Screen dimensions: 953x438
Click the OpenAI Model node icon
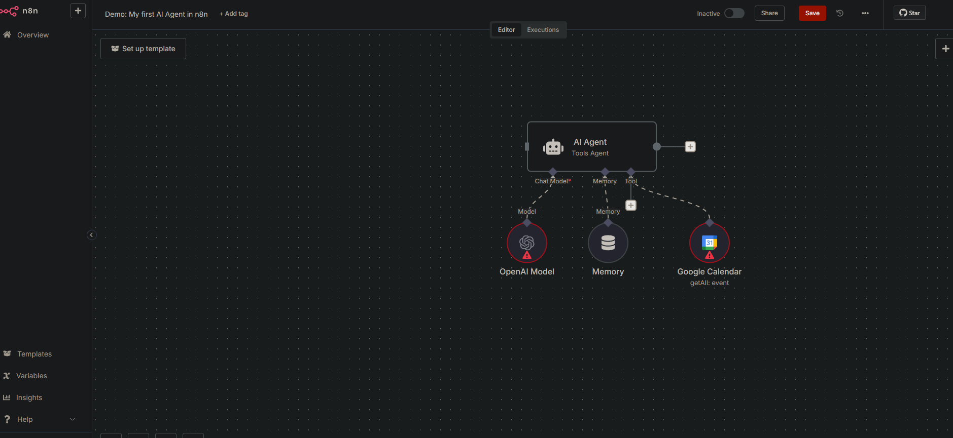(x=526, y=243)
